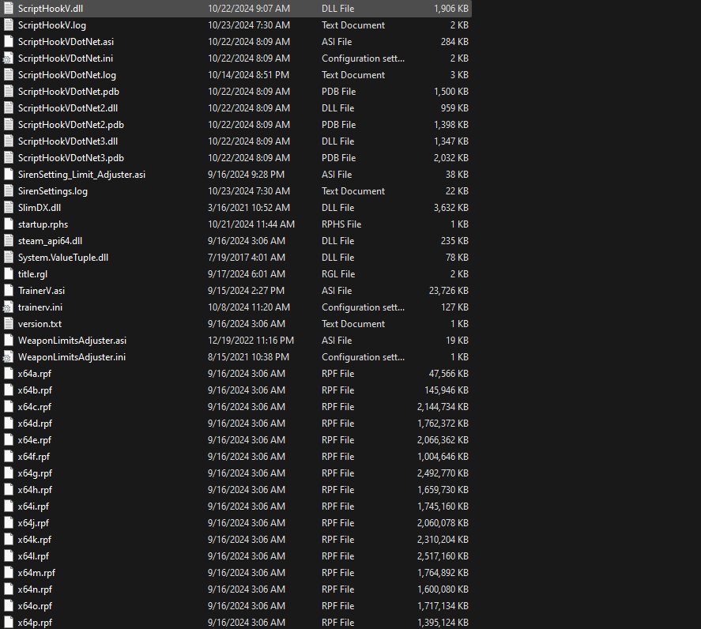
Task: Click the 3,632 KB size of SlimDX.dll
Action: (x=451, y=208)
